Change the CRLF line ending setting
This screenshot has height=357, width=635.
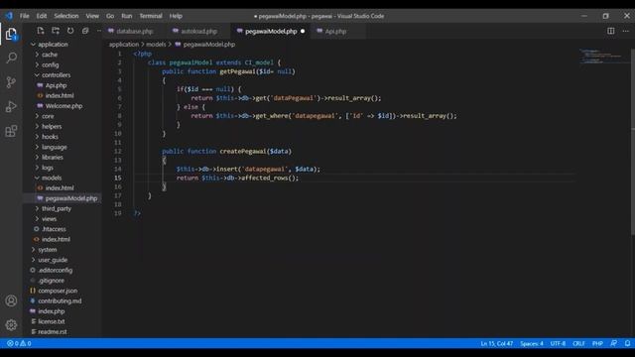point(578,344)
